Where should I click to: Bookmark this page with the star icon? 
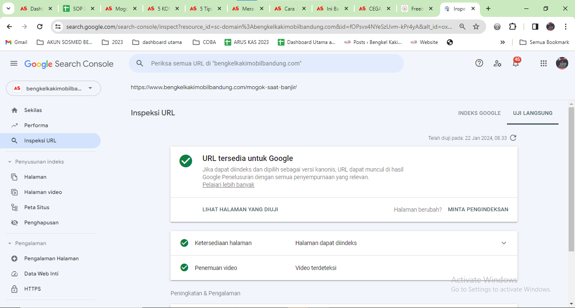[x=476, y=27]
